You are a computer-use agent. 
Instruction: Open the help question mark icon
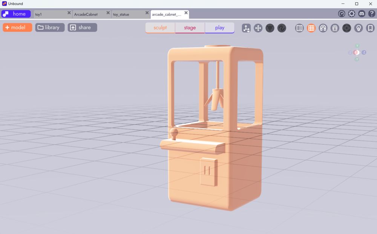point(371,14)
